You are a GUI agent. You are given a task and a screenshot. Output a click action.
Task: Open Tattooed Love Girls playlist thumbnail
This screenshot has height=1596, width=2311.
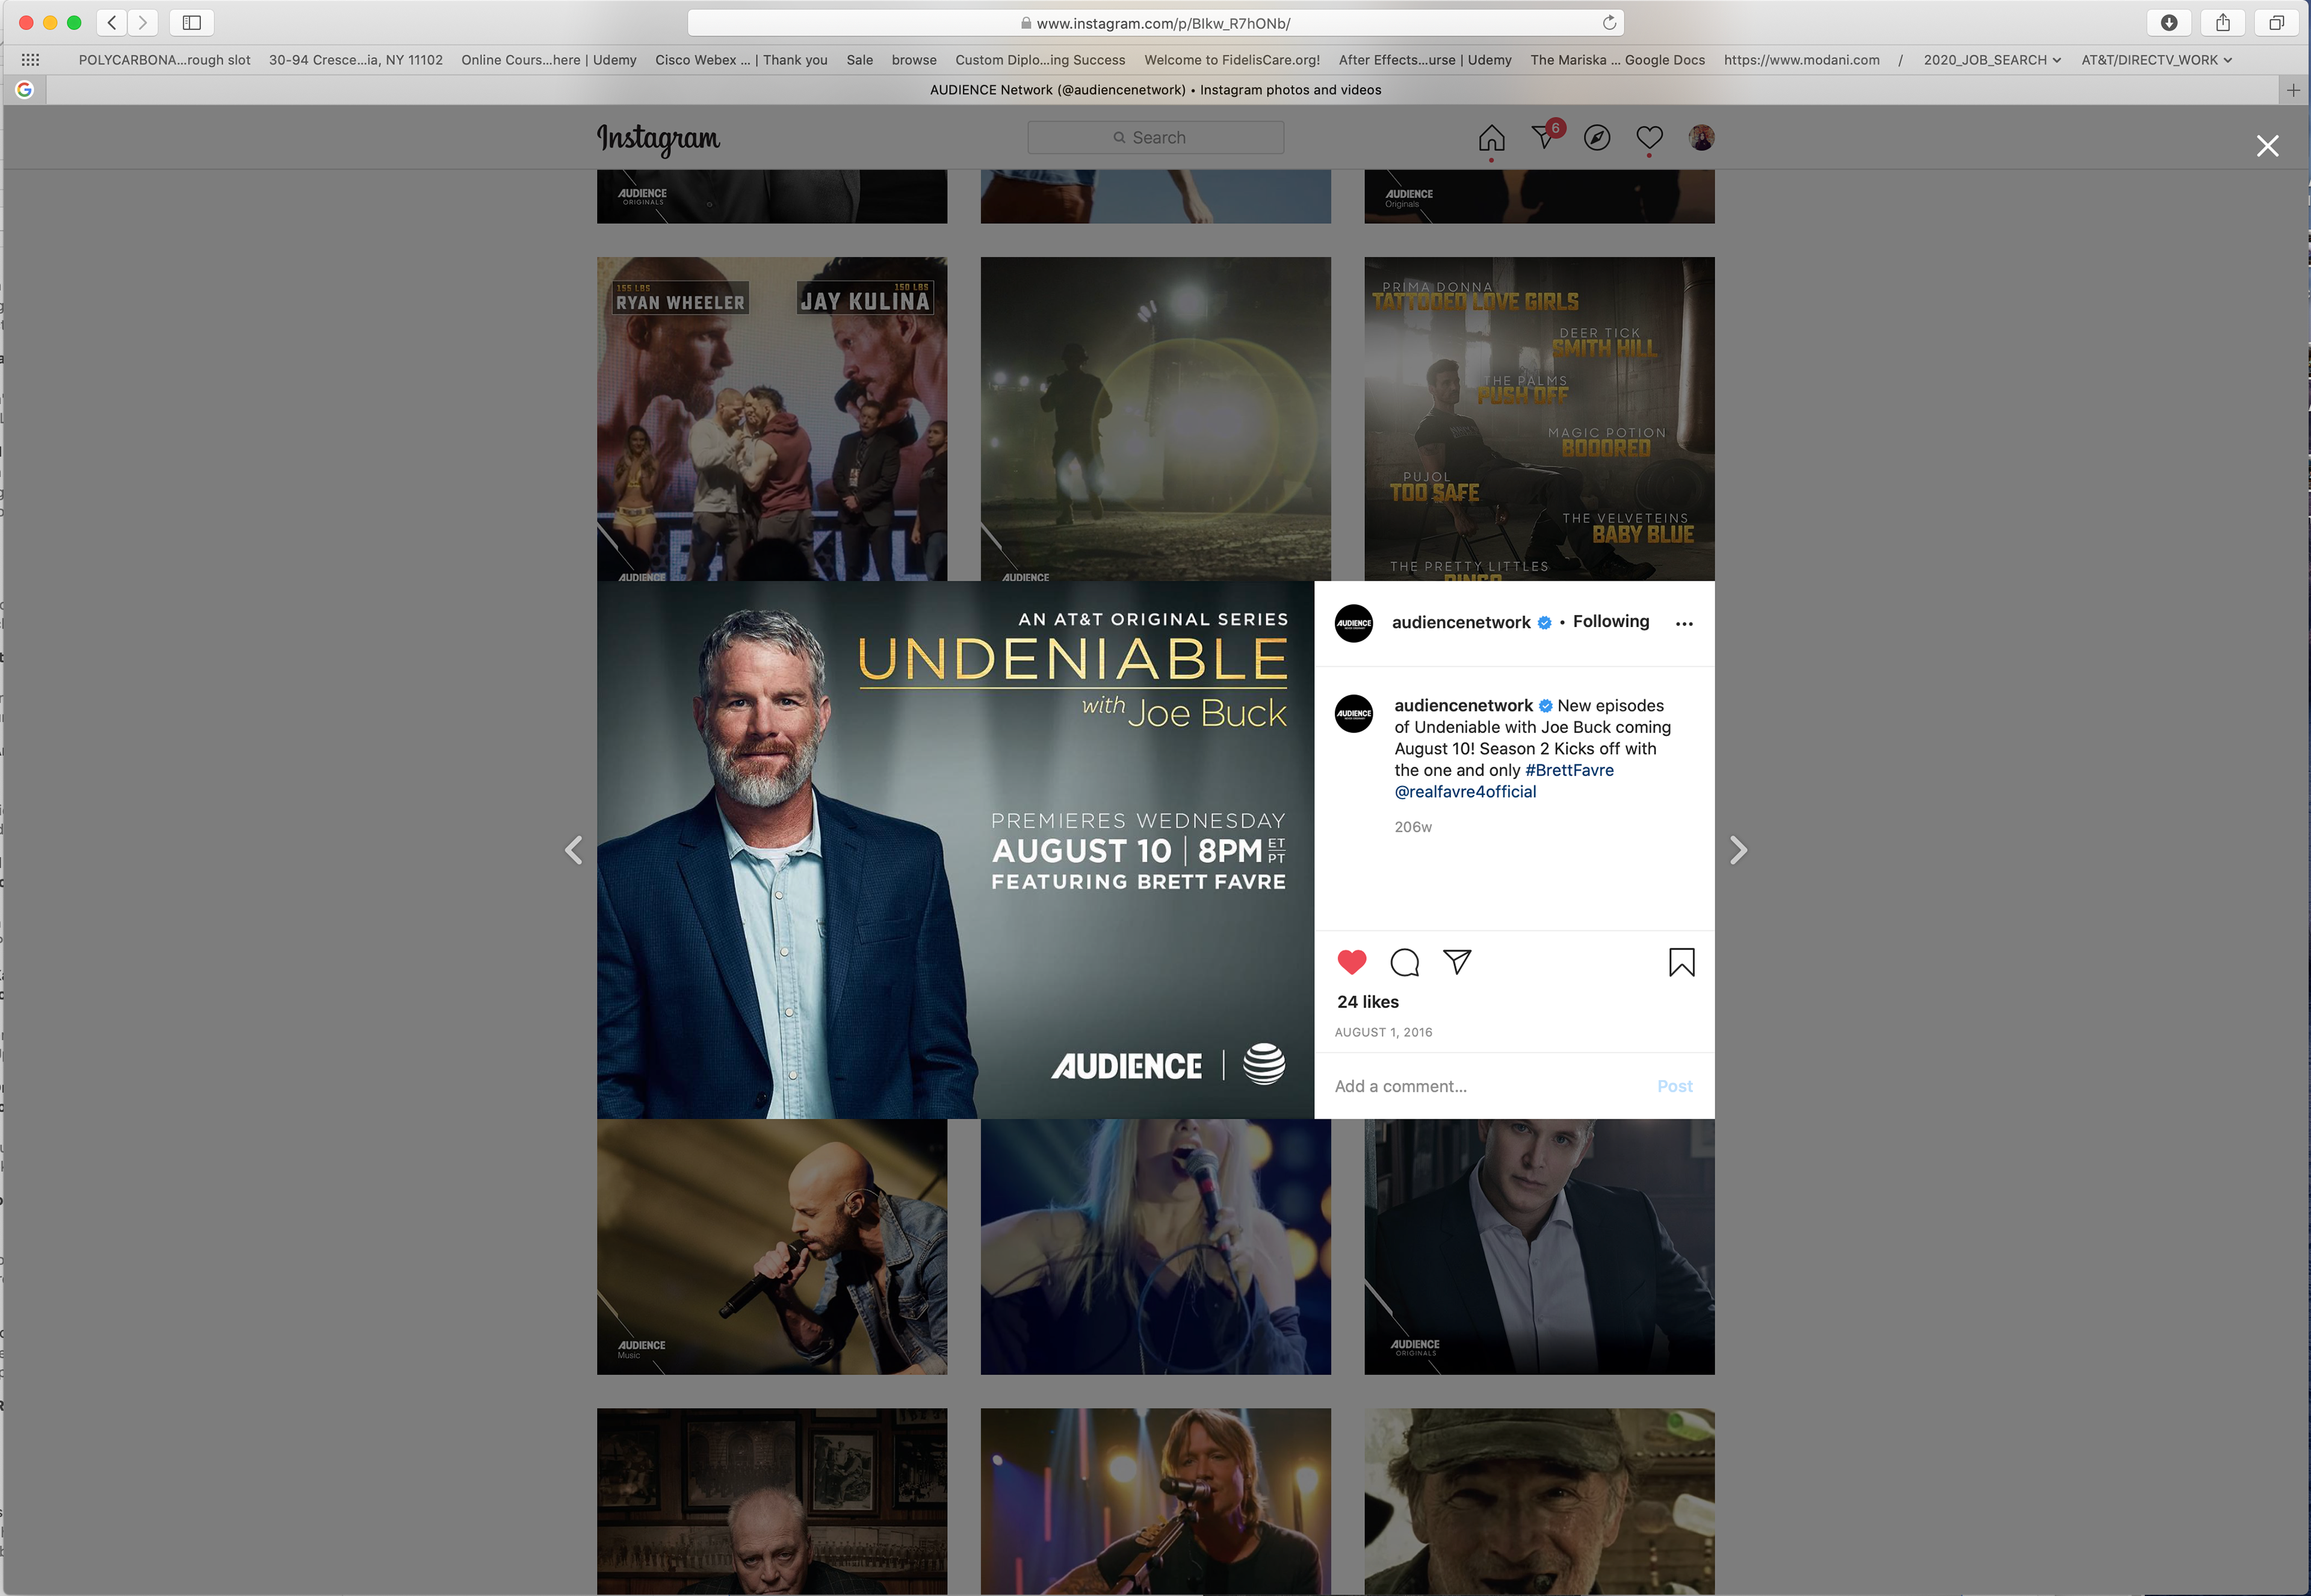pos(1539,419)
